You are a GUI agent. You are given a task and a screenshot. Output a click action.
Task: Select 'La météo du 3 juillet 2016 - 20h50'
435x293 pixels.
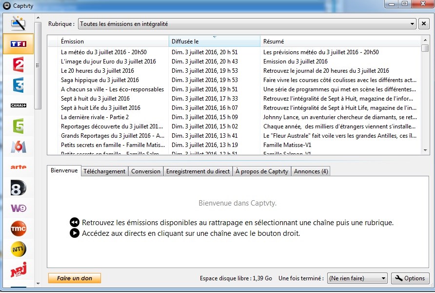coord(103,52)
